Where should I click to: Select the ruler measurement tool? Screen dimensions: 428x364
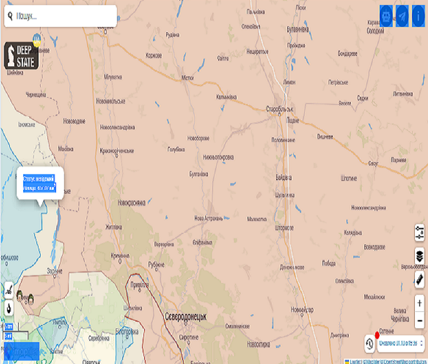coord(419,280)
